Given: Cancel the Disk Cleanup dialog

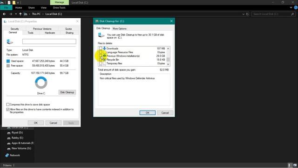Looking at the screenshot, I should (165, 113).
